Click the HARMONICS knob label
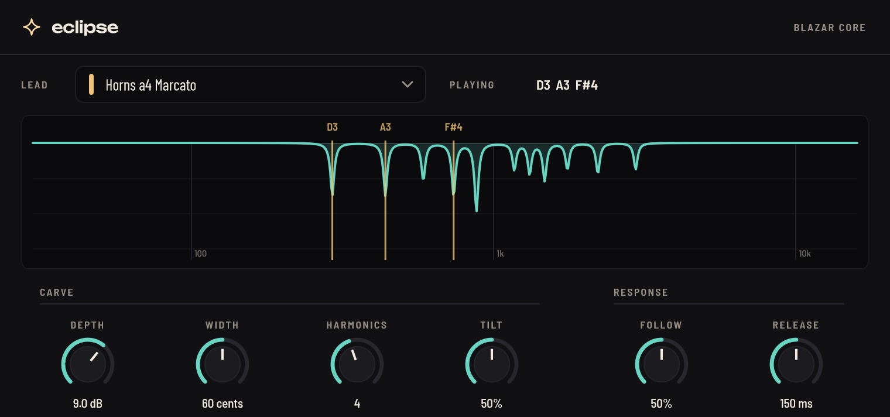 357,325
